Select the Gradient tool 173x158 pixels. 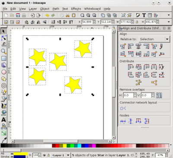tap(4, 133)
